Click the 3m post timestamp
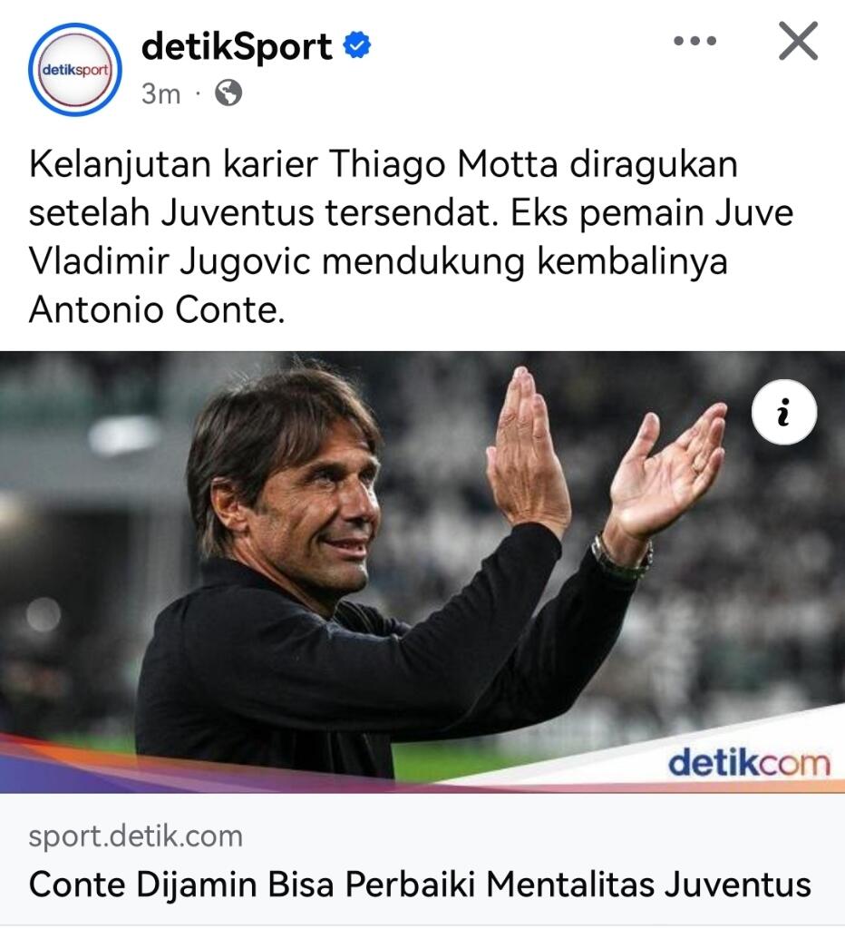The width and height of the screenshot is (845, 929). pos(160,93)
